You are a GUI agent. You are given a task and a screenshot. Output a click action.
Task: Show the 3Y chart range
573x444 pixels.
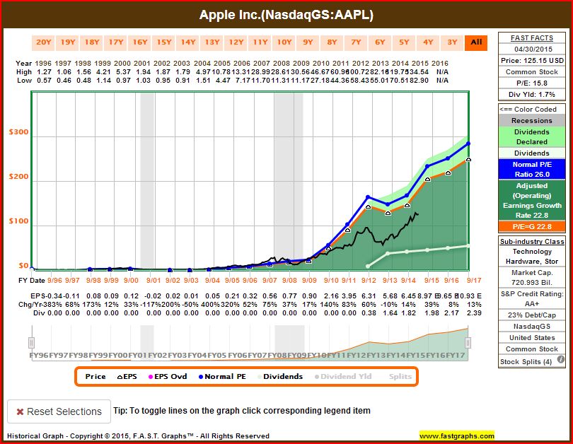[x=453, y=42]
